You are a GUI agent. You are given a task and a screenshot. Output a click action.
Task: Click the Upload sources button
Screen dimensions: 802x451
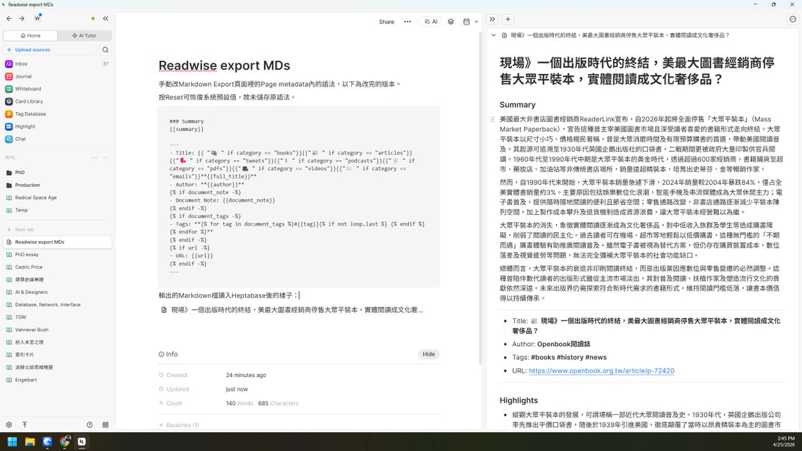(50, 49)
